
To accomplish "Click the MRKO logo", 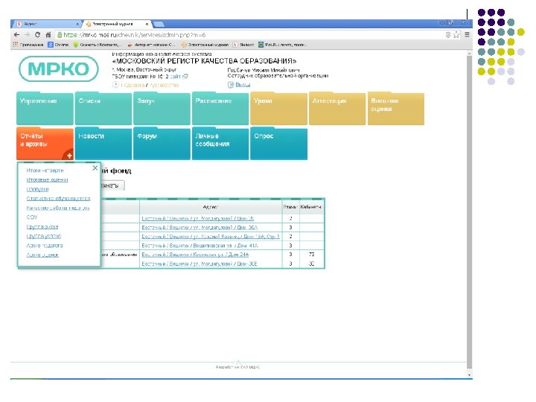I will click(59, 69).
